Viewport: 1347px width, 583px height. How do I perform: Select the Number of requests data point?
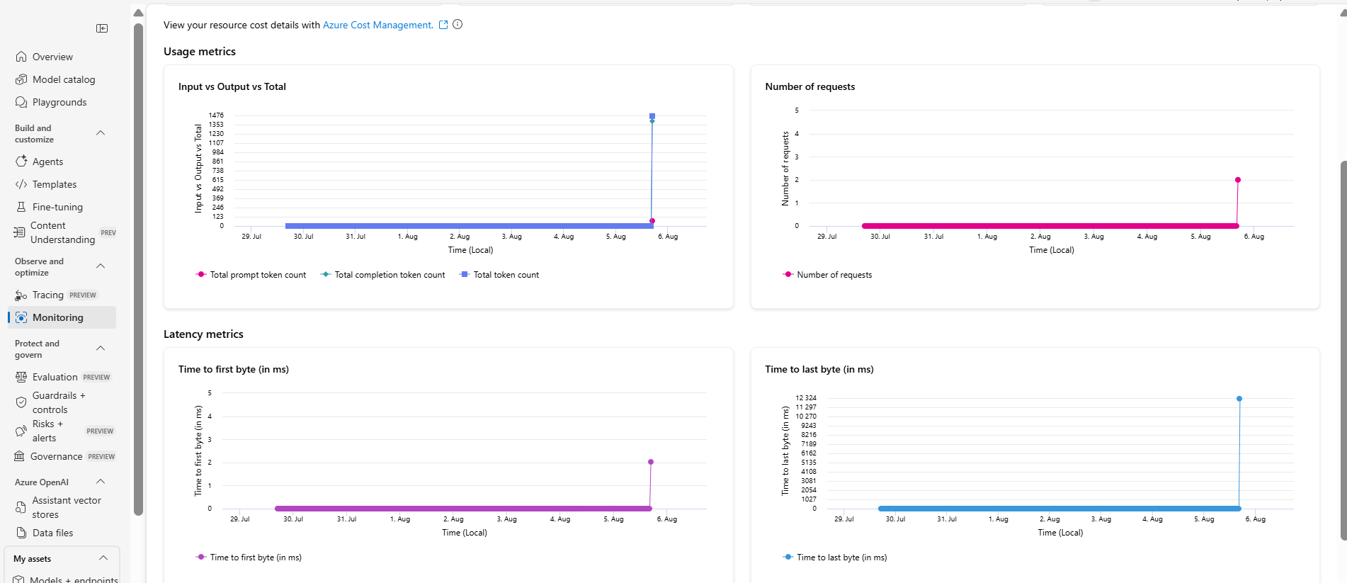[1238, 180]
